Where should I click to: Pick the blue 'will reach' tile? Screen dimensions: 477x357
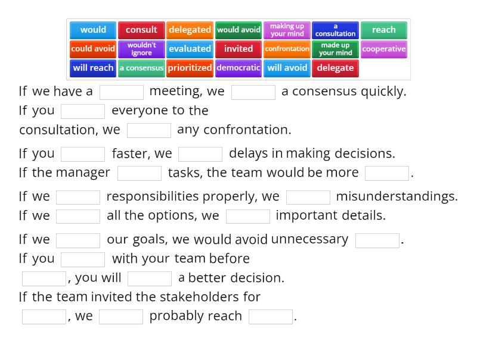[93, 68]
